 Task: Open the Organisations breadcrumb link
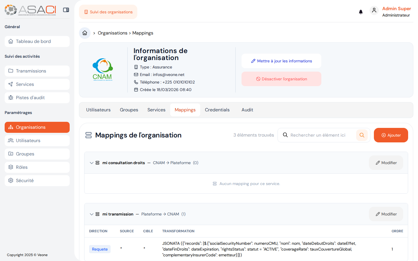(x=112, y=33)
